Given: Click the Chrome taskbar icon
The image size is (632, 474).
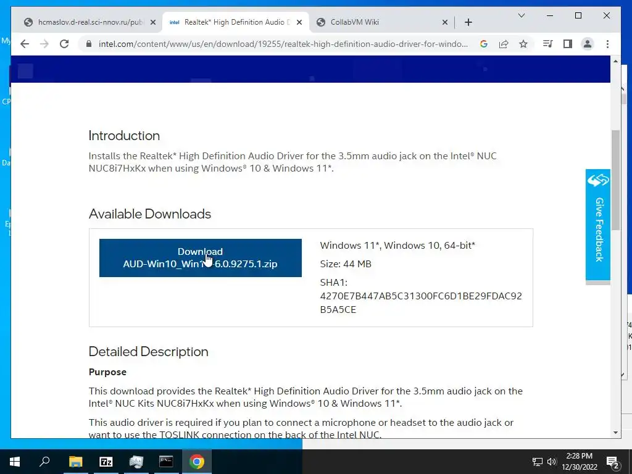Looking at the screenshot, I should pos(196,462).
